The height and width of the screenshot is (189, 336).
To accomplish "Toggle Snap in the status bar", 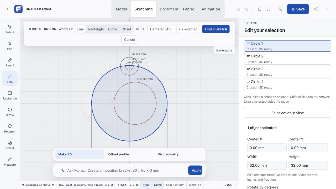I will click(x=146, y=185).
